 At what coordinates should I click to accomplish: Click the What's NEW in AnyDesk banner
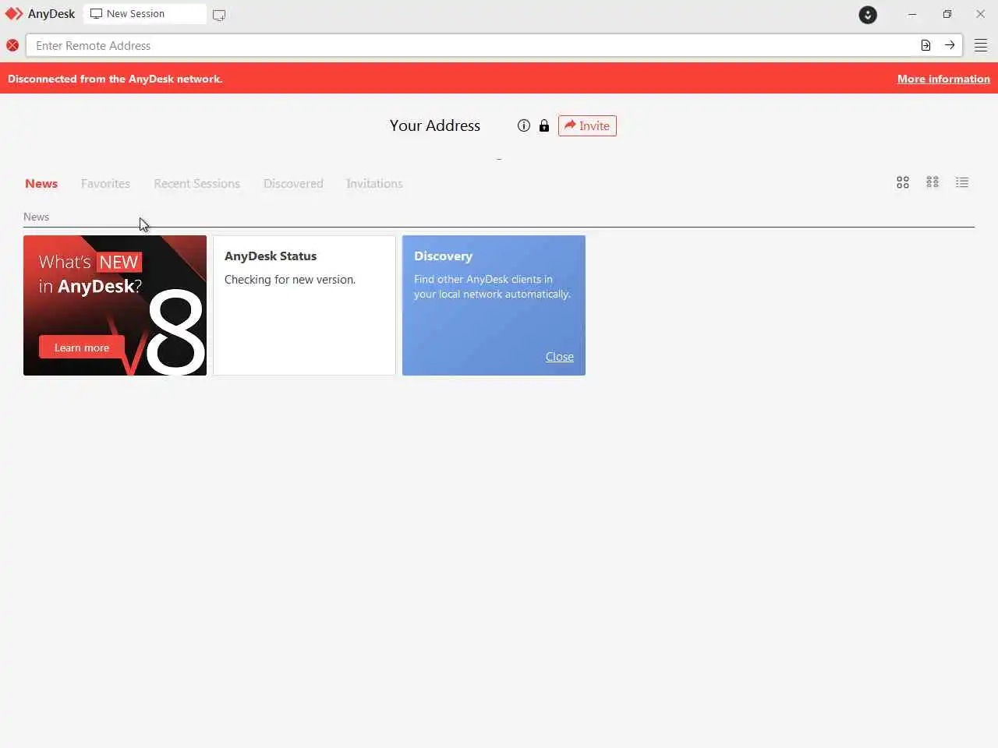click(x=115, y=305)
